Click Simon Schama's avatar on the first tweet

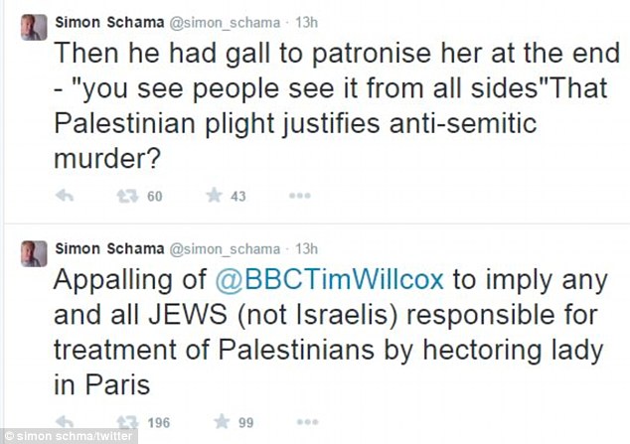click(x=36, y=27)
